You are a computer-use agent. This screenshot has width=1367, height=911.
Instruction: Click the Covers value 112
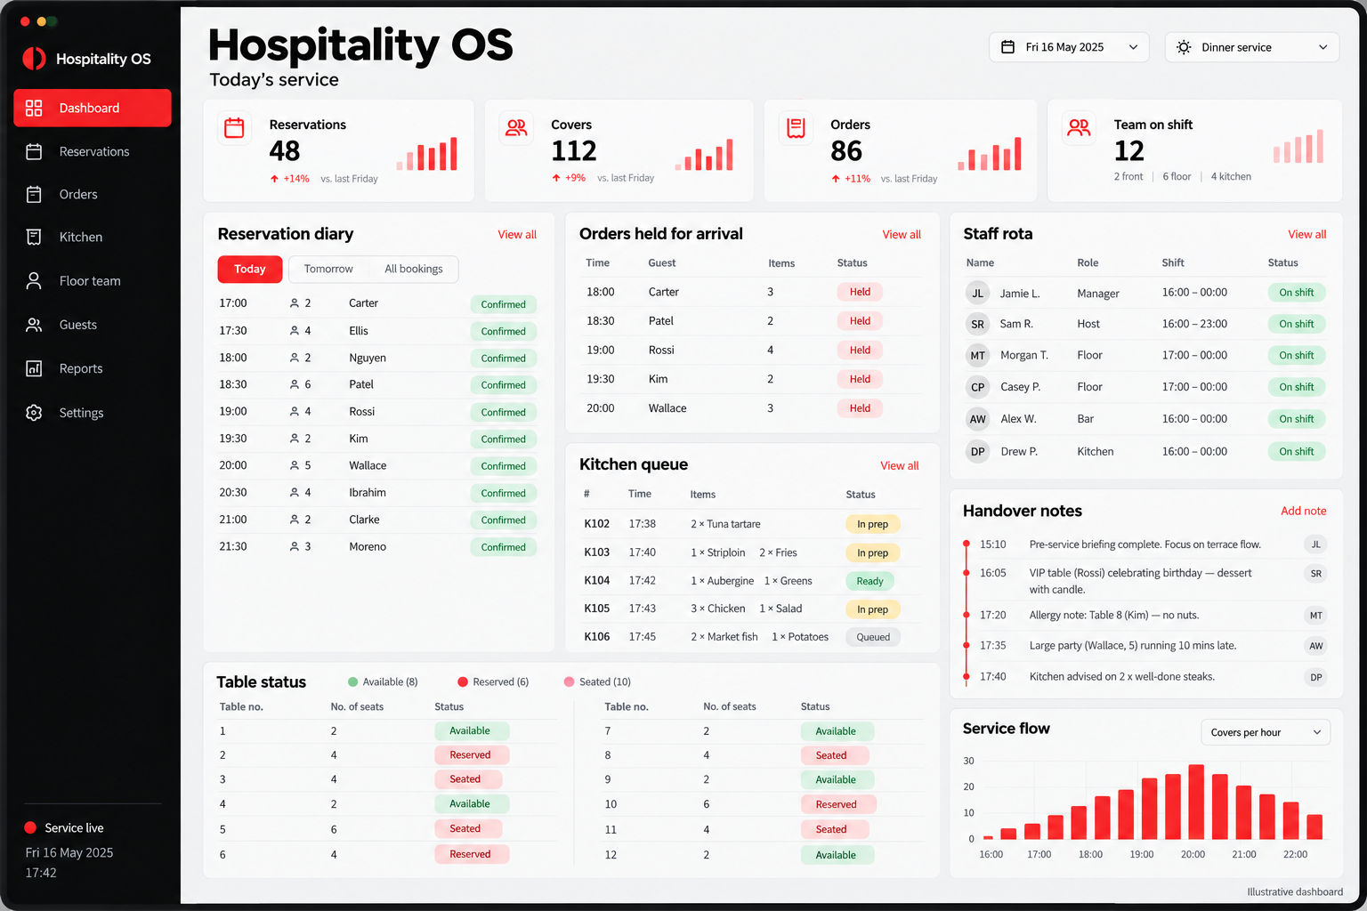(x=574, y=151)
